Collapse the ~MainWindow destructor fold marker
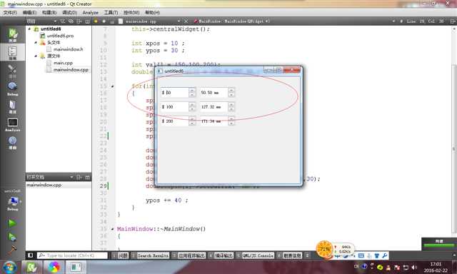This screenshot has width=457, height=274. 112,229
